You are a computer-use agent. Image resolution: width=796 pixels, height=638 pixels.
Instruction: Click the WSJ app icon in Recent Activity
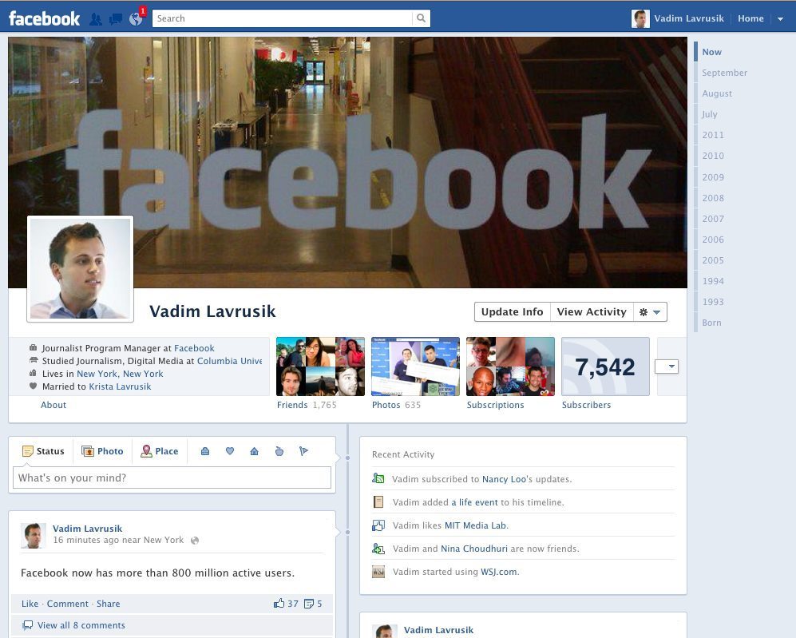pyautogui.click(x=378, y=572)
